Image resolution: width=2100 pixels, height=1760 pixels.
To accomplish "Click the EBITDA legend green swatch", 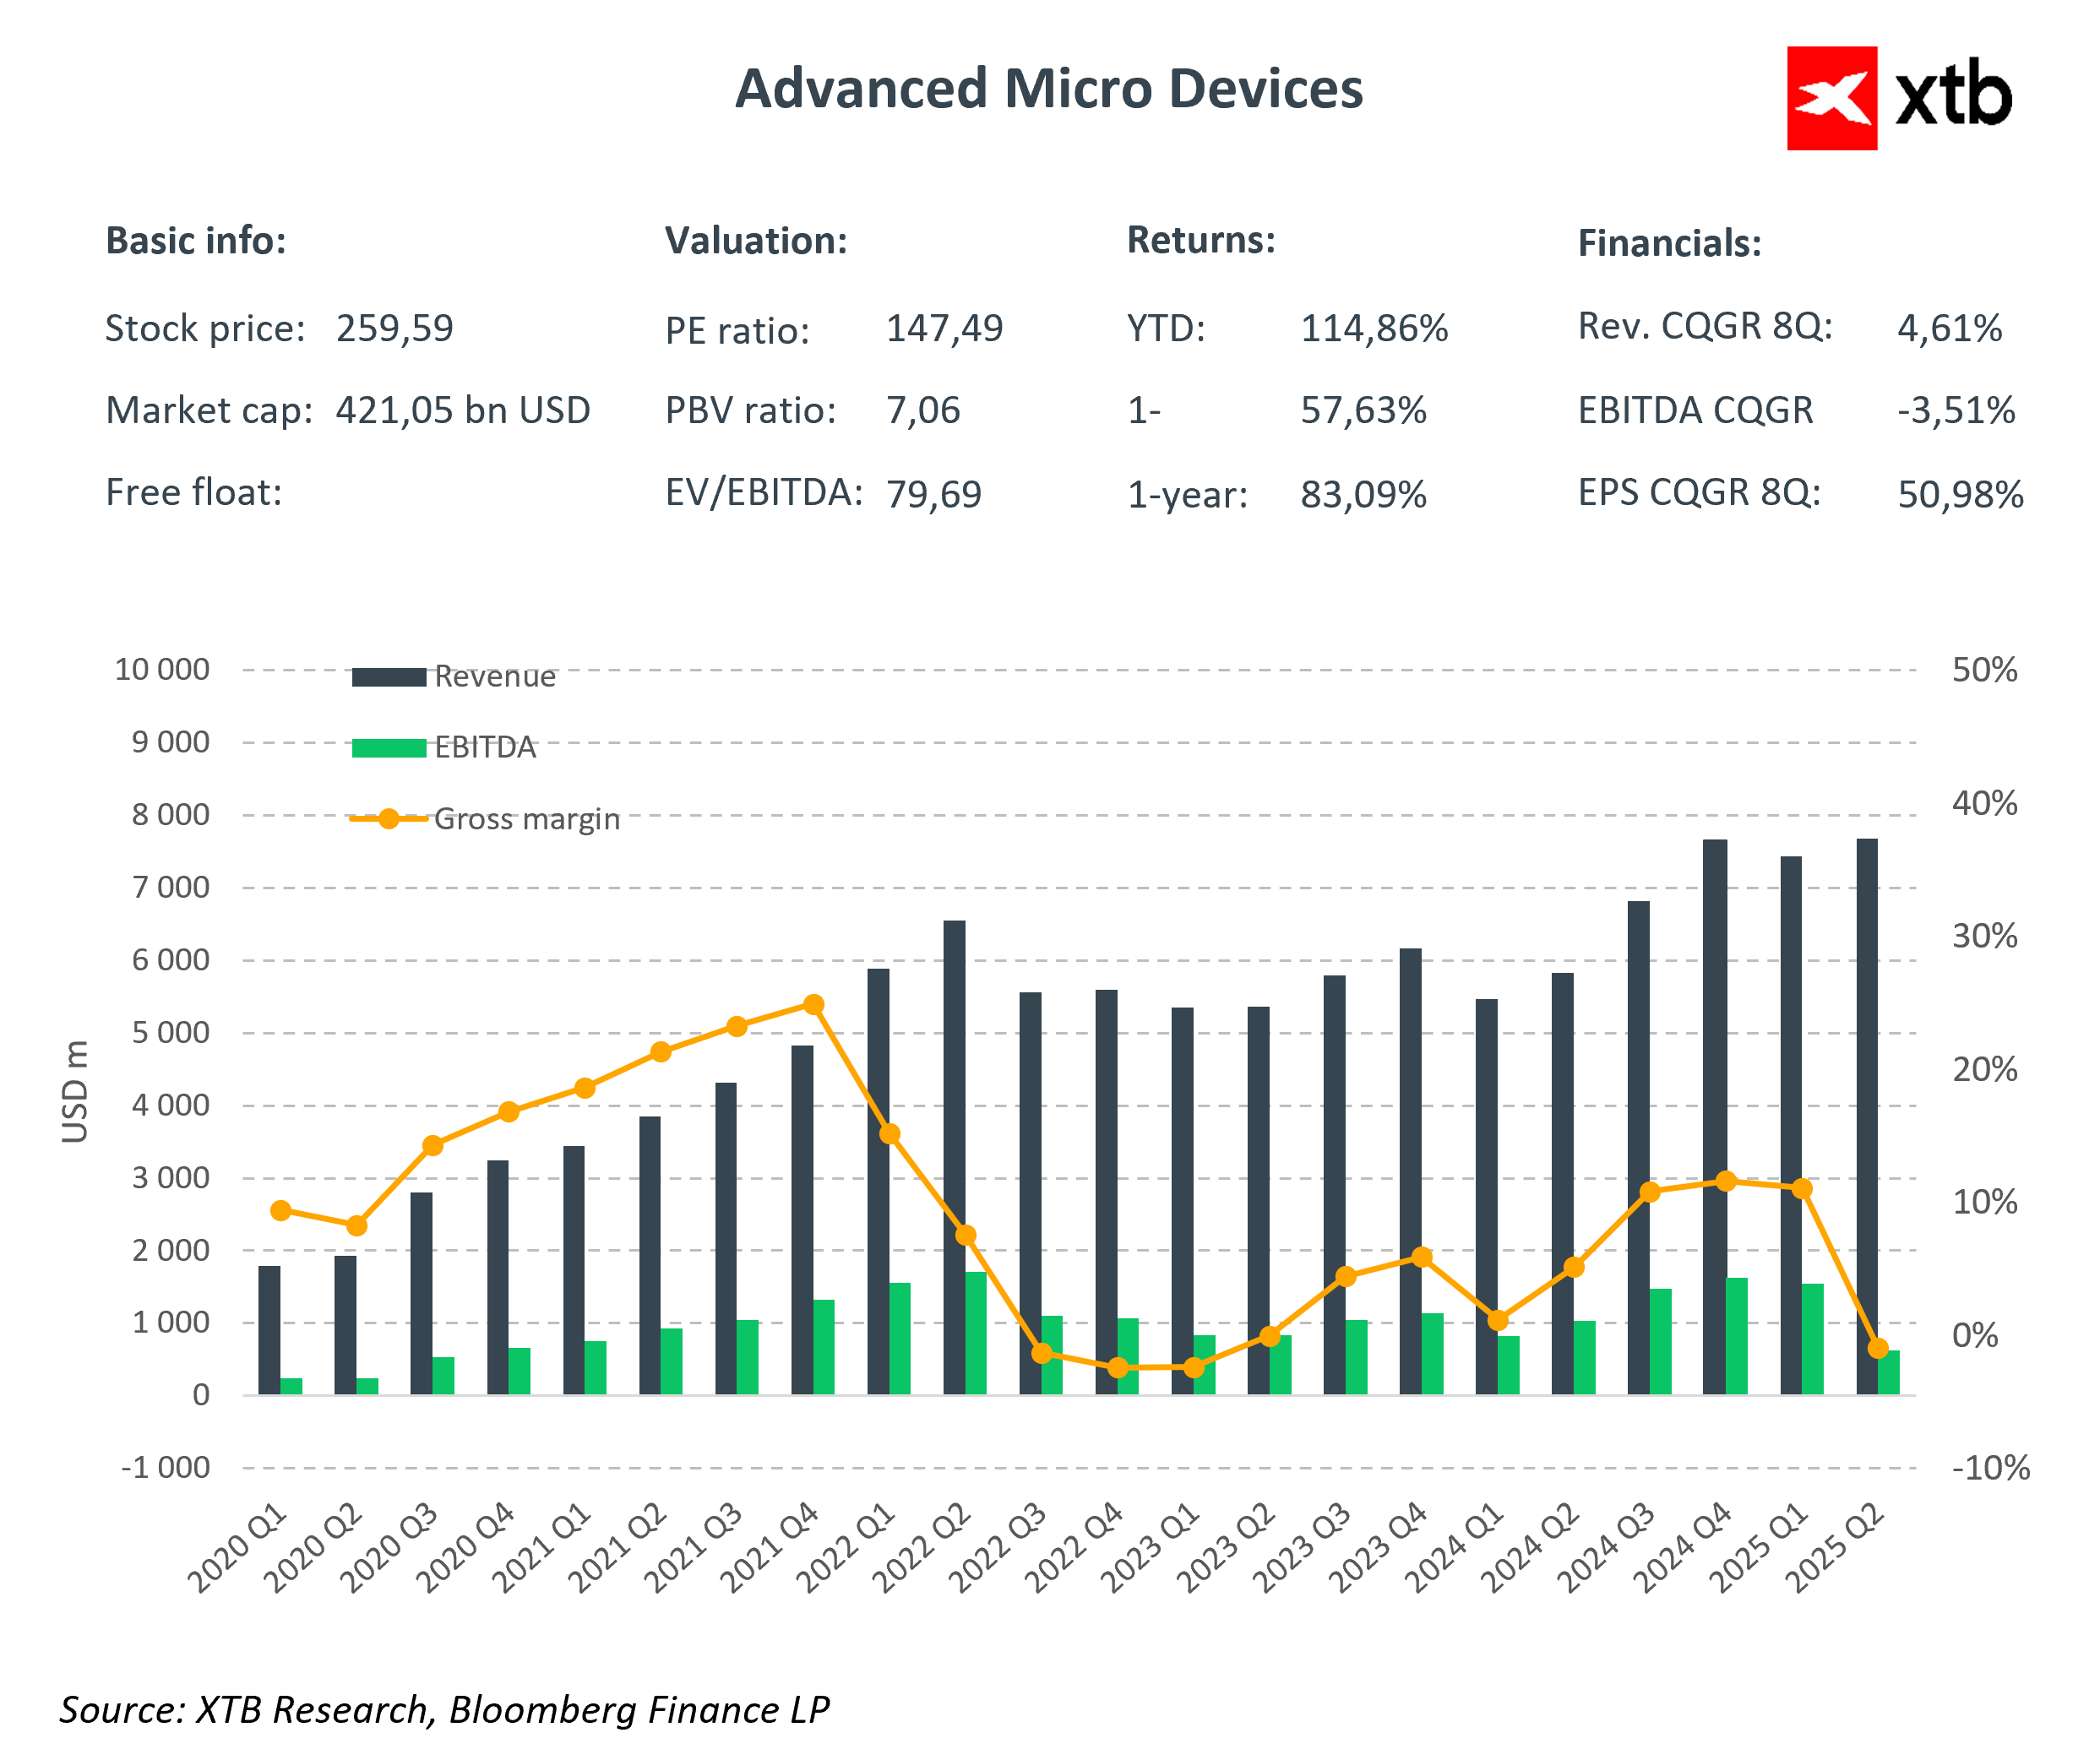I will (389, 748).
